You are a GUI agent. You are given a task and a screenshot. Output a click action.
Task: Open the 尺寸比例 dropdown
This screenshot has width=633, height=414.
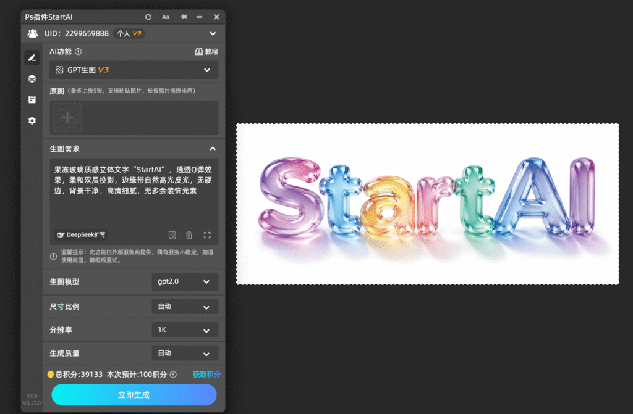[185, 307]
